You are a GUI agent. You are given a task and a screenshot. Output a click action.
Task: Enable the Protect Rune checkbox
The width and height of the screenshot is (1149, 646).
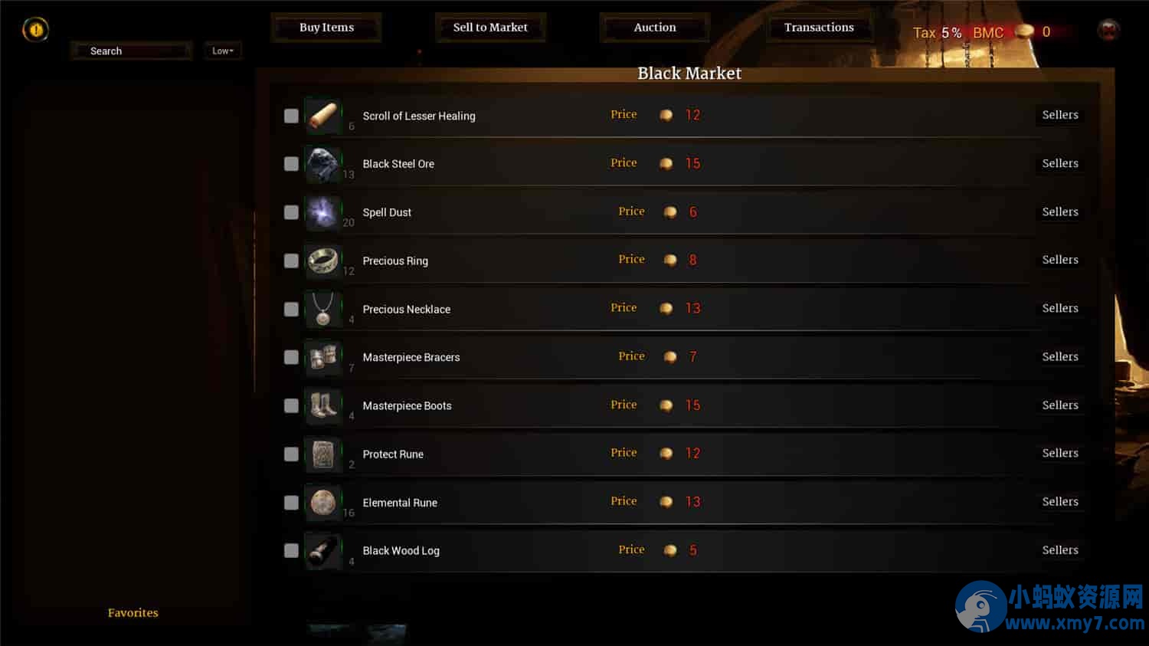coord(291,454)
